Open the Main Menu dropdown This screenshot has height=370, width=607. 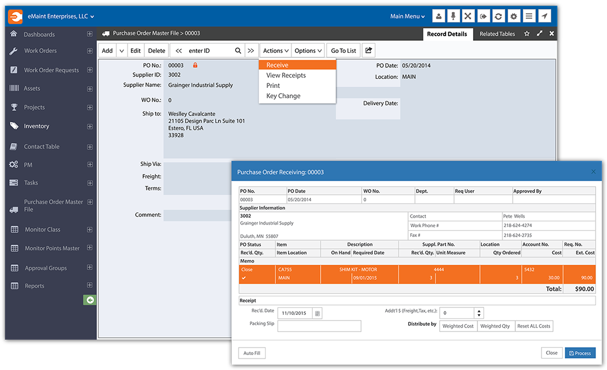tap(407, 16)
